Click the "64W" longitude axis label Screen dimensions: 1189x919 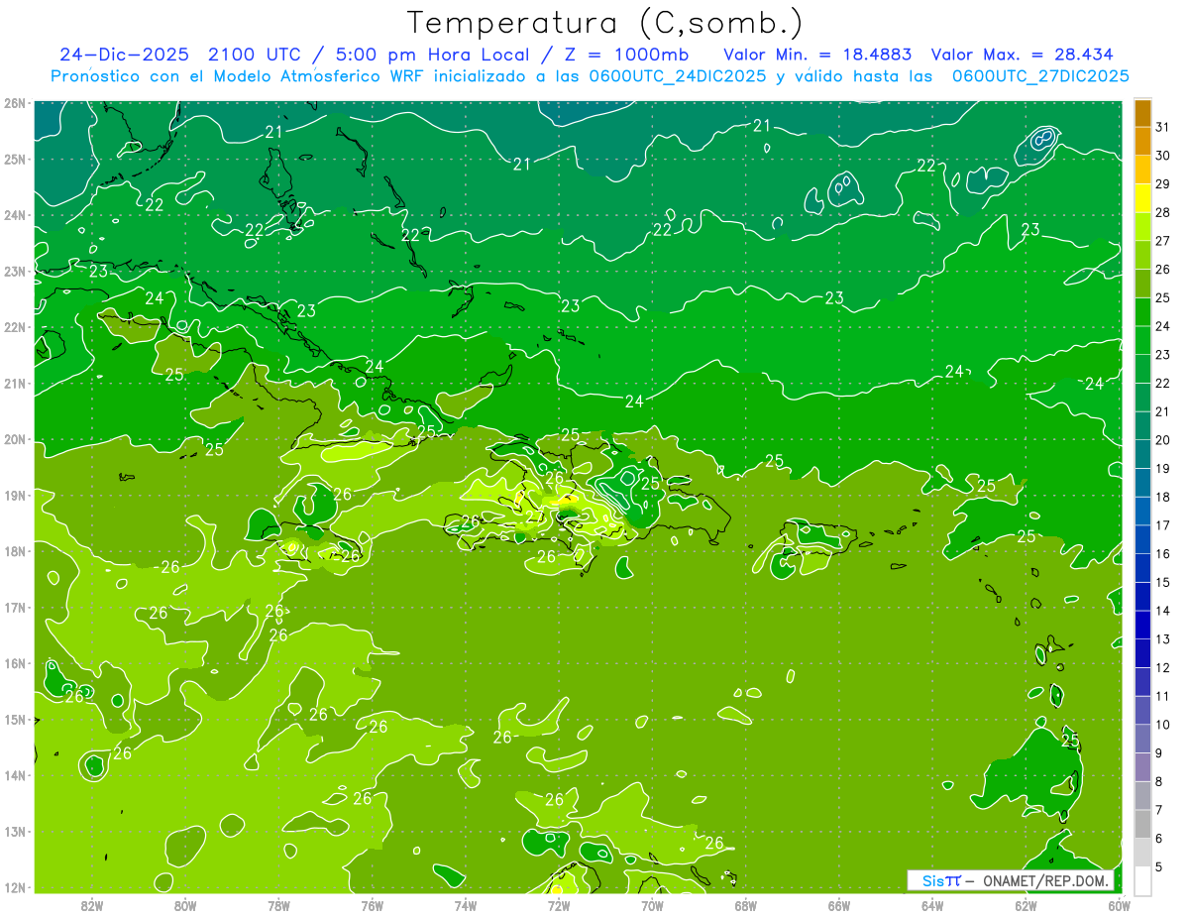[x=932, y=905]
